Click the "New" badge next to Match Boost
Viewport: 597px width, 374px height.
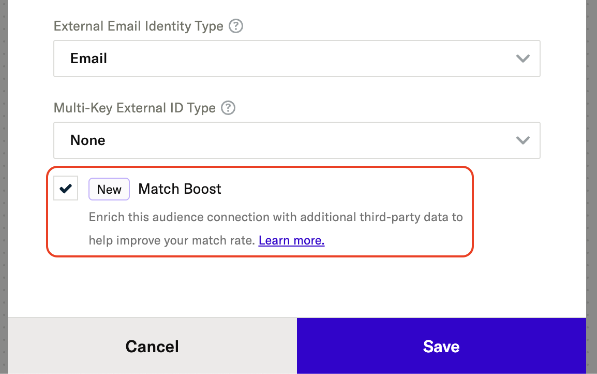point(109,190)
